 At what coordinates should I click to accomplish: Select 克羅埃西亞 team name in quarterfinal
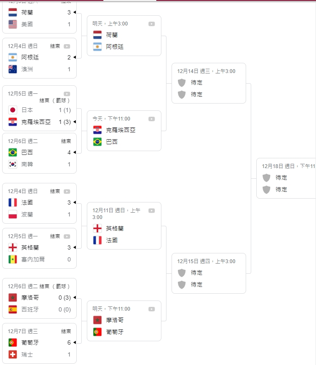121,130
